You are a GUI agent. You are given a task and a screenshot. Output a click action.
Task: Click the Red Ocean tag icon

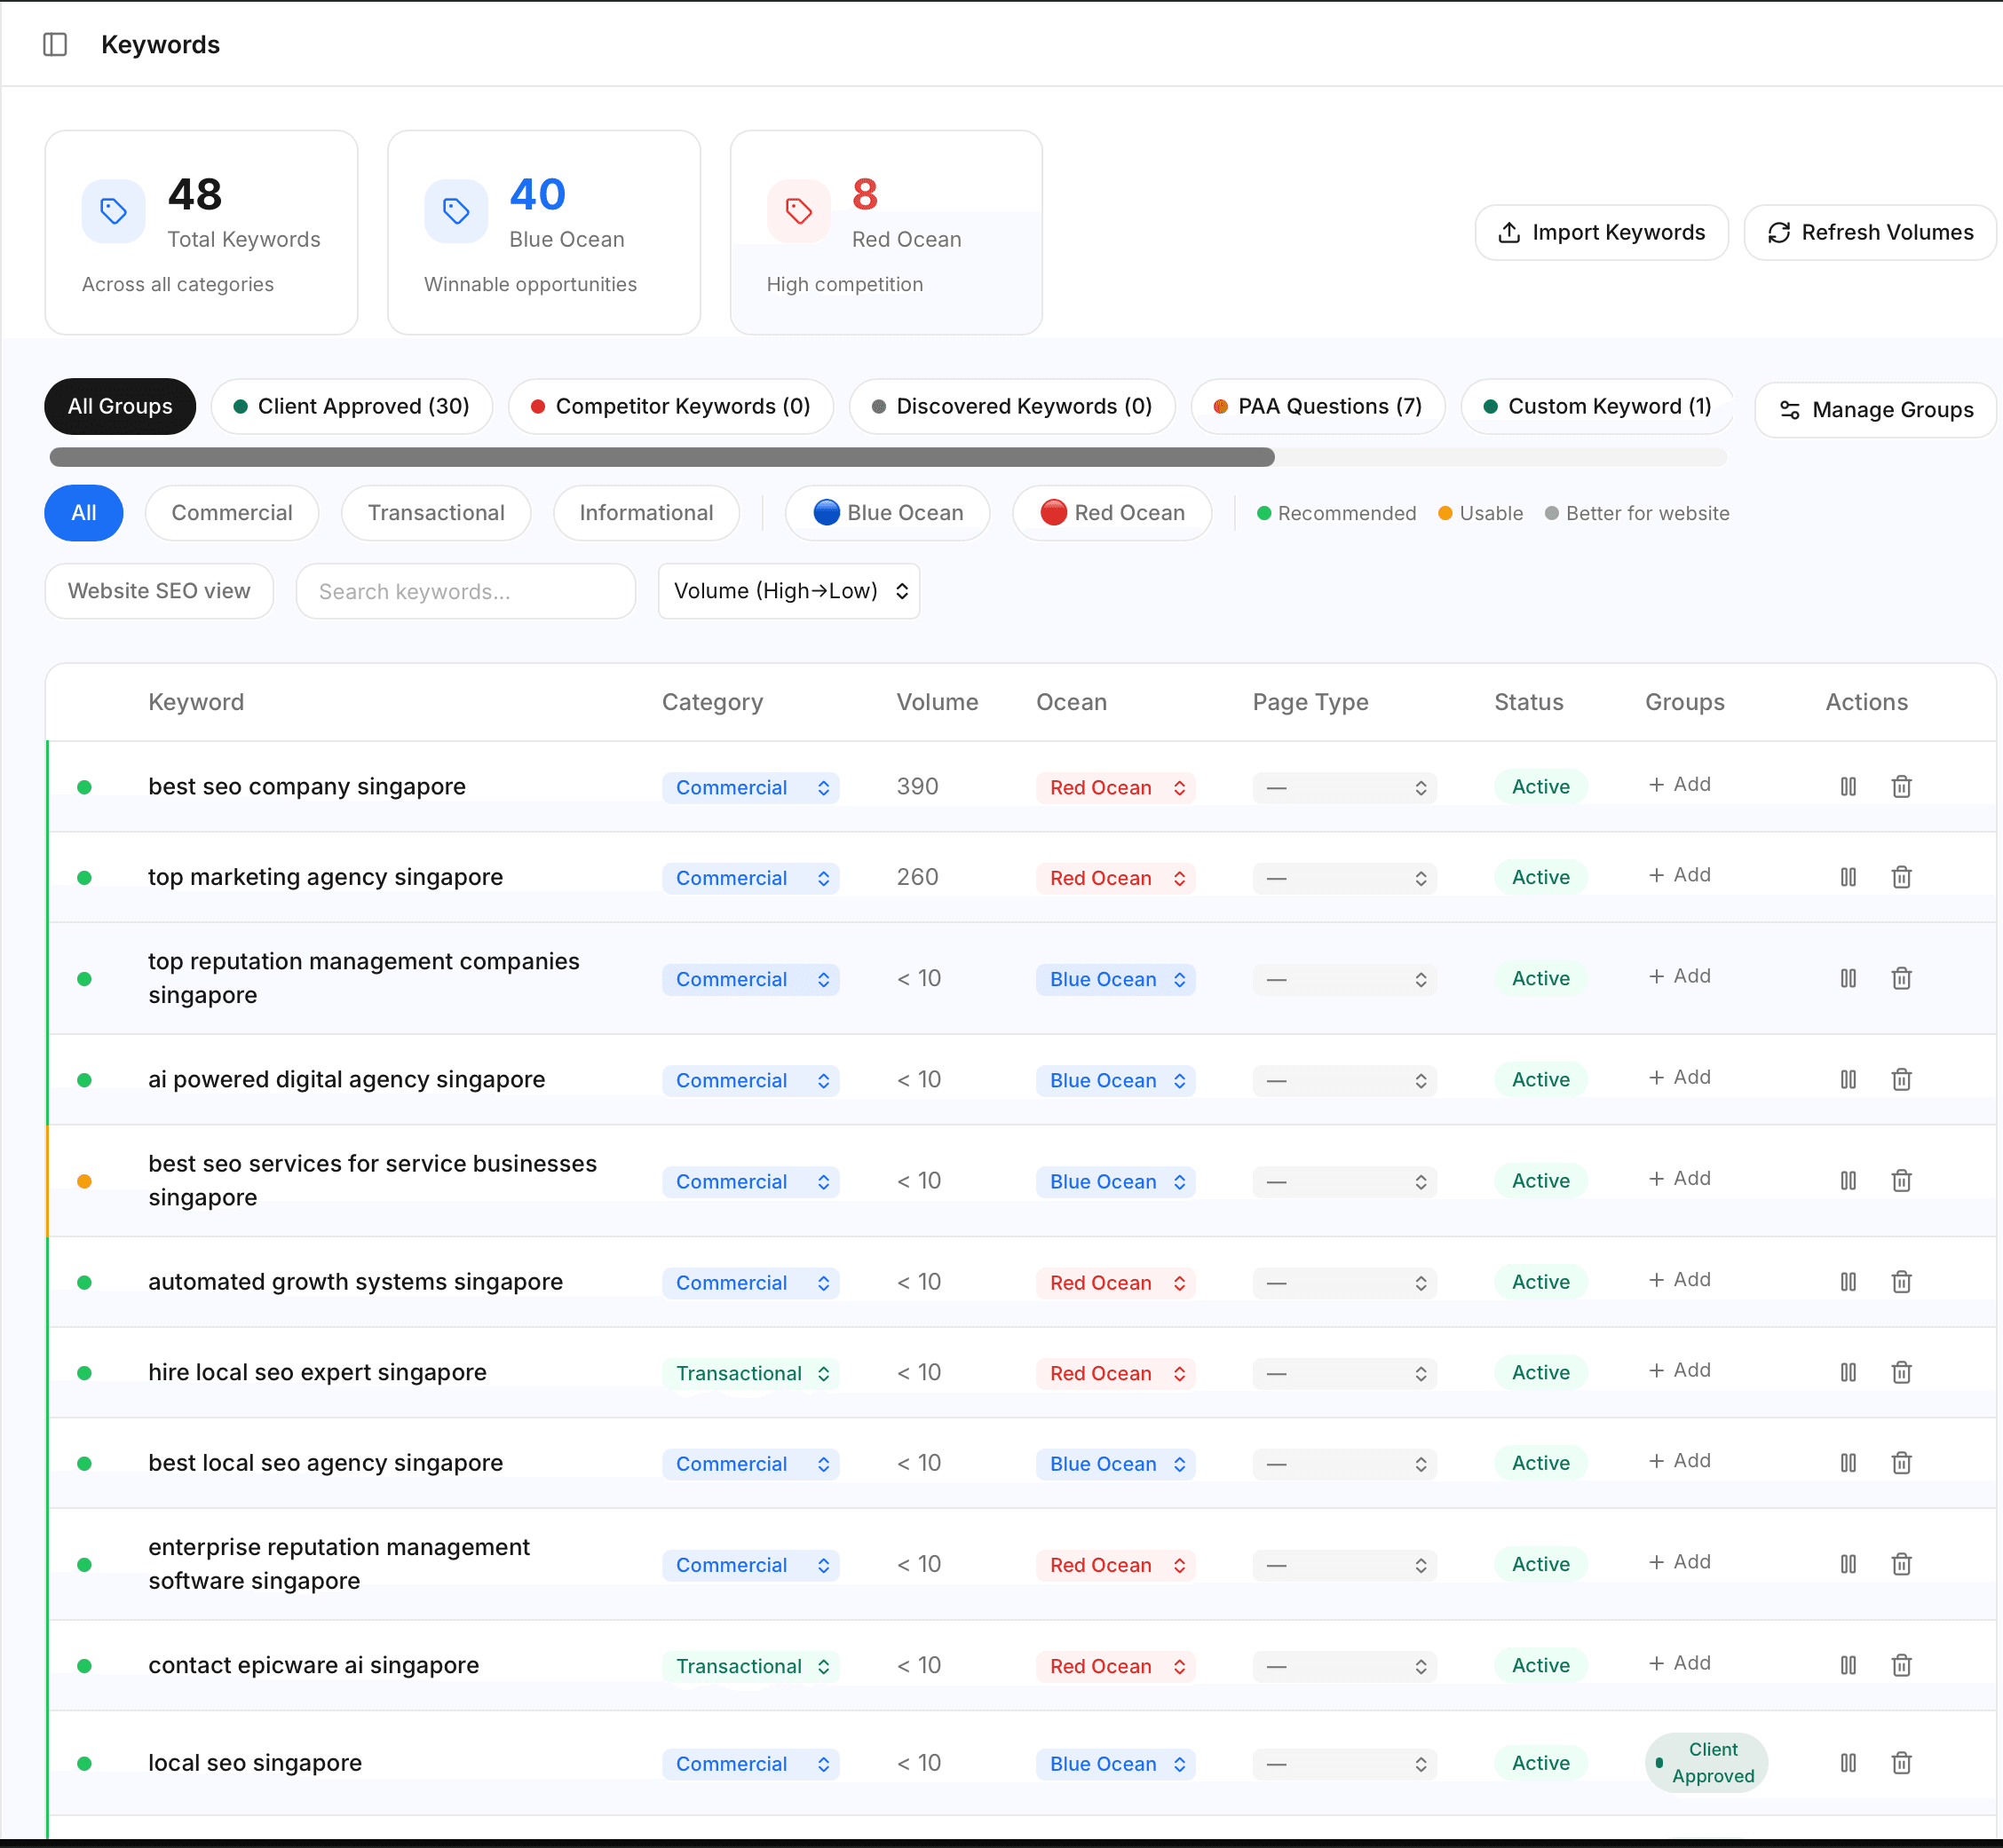point(798,211)
